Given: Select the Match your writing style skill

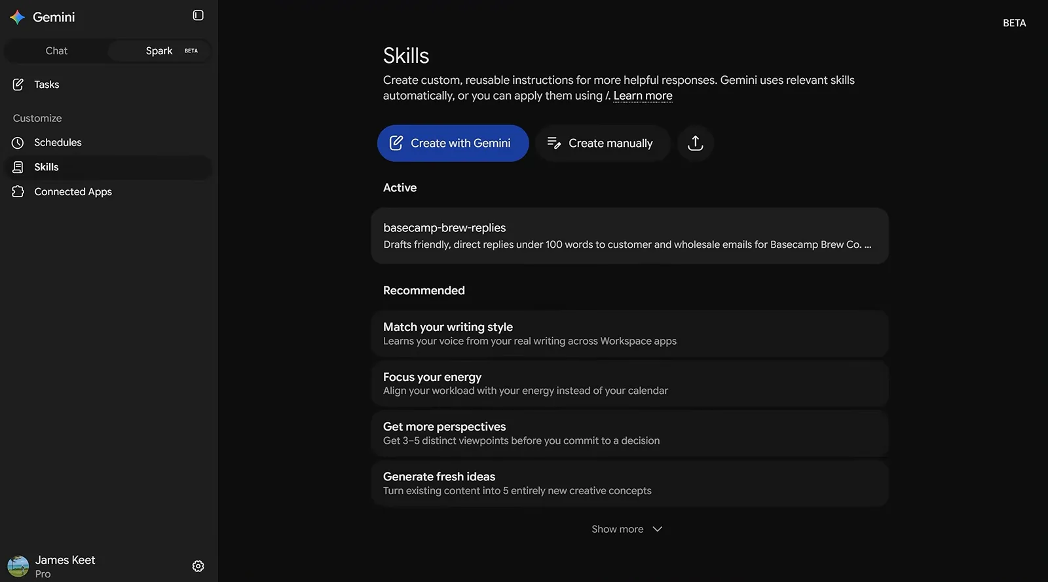Looking at the screenshot, I should point(629,334).
